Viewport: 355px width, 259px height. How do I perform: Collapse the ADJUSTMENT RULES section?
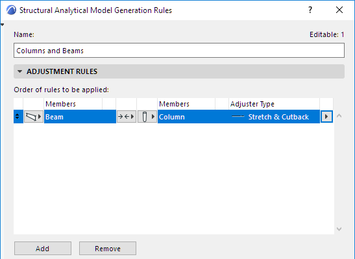coord(20,71)
